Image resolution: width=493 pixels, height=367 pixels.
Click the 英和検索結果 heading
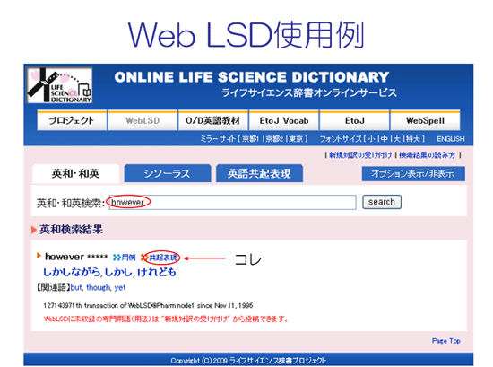point(71,230)
